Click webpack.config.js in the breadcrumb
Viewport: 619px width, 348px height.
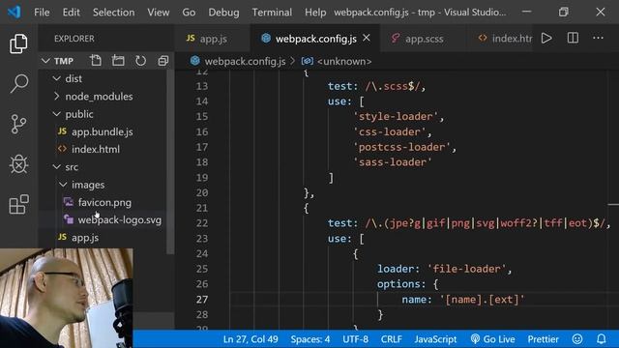[x=245, y=61]
